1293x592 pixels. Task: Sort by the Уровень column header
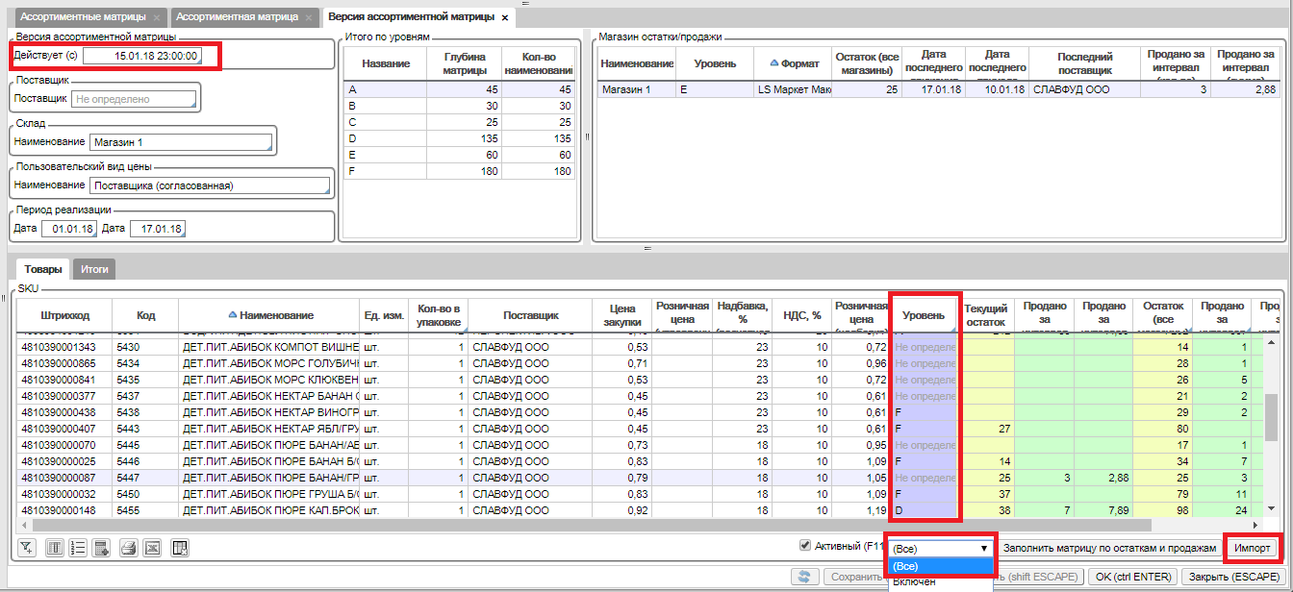tap(924, 315)
